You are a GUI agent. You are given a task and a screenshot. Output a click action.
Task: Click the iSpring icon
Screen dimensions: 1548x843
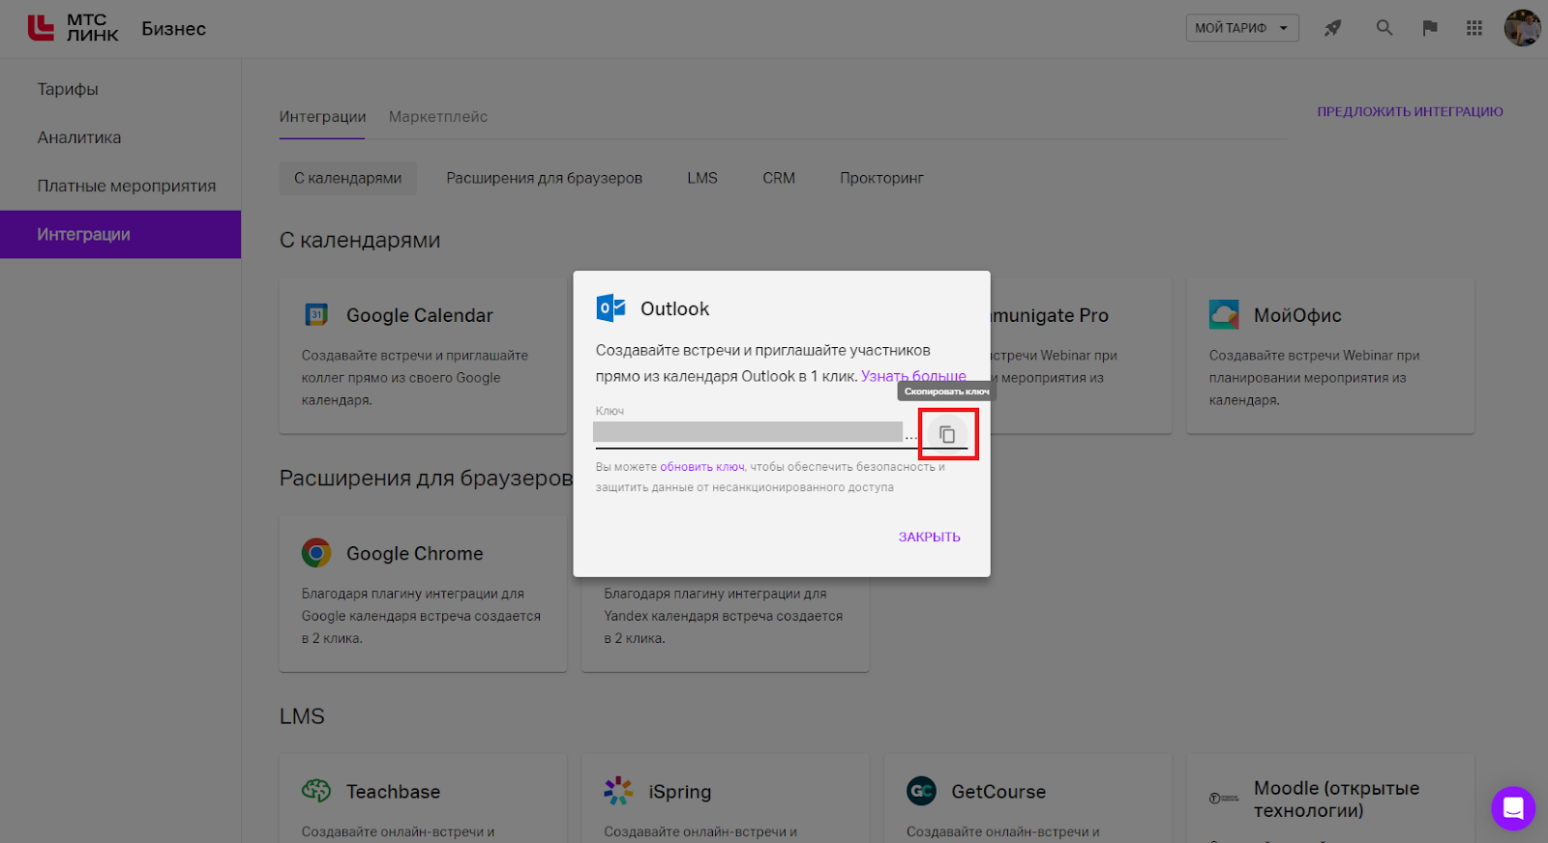(618, 791)
